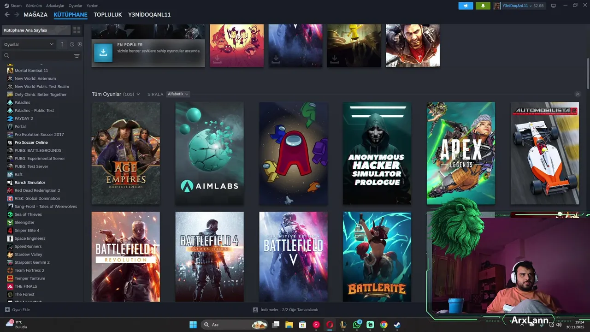590x332 pixels.
Task: Toggle the ready-to-play filter icon
Action: point(80,44)
